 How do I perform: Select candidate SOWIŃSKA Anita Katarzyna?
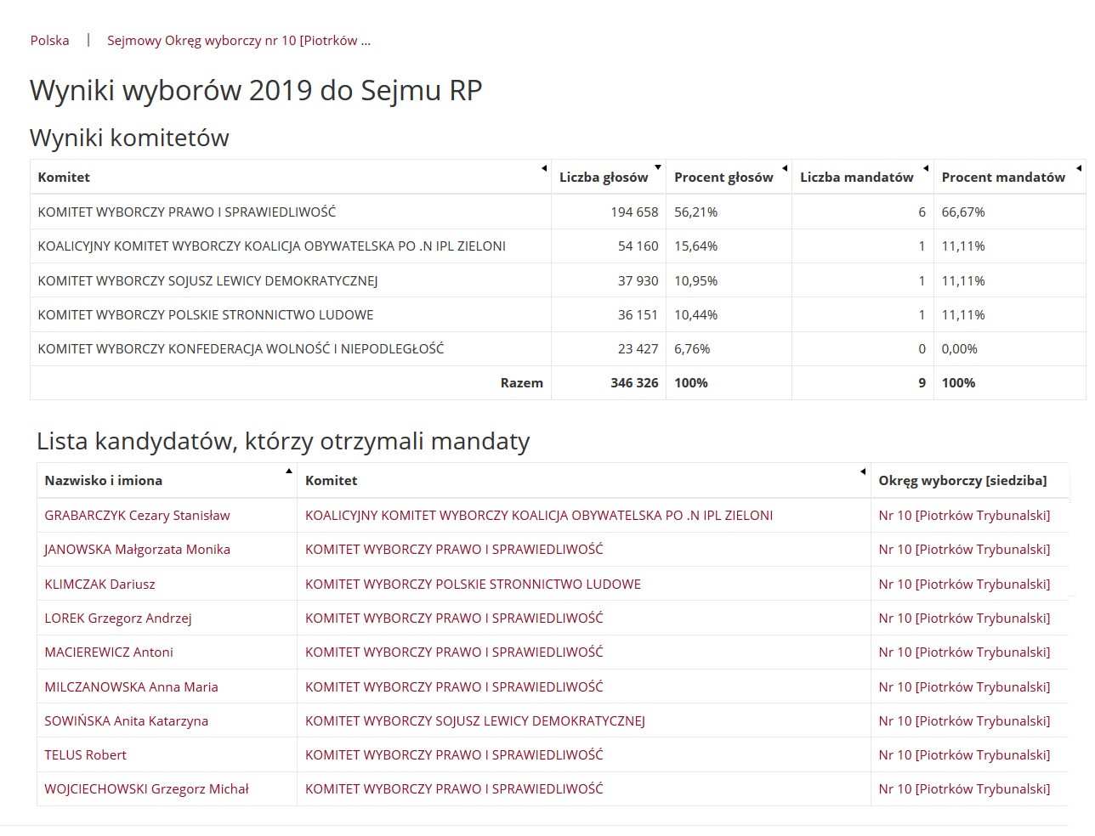pyautogui.click(x=126, y=721)
